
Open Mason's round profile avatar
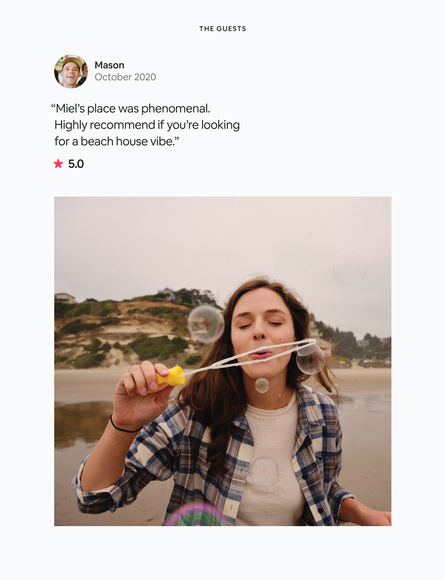(71, 71)
